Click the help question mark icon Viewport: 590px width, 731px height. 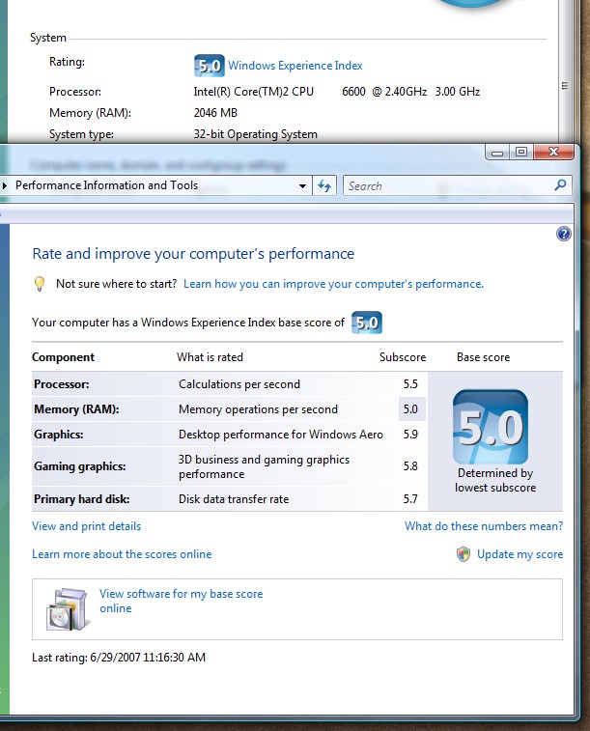[563, 234]
